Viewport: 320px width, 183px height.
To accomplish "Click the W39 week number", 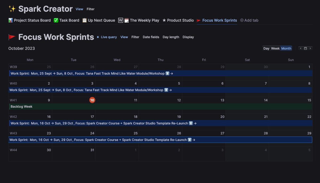I will click(x=13, y=67).
